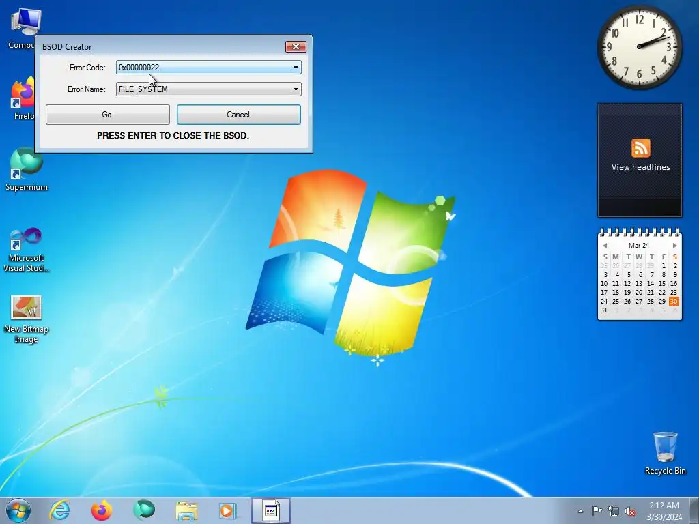
Task: Click the BSOD Creator taskbar button
Action: click(270, 510)
